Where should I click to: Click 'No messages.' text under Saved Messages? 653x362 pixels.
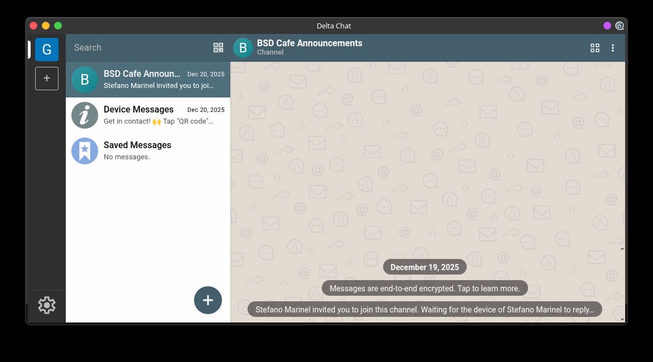pyautogui.click(x=127, y=157)
